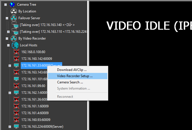Collapse the Failover Server branch
This screenshot has width=192, height=130.
[7, 18]
